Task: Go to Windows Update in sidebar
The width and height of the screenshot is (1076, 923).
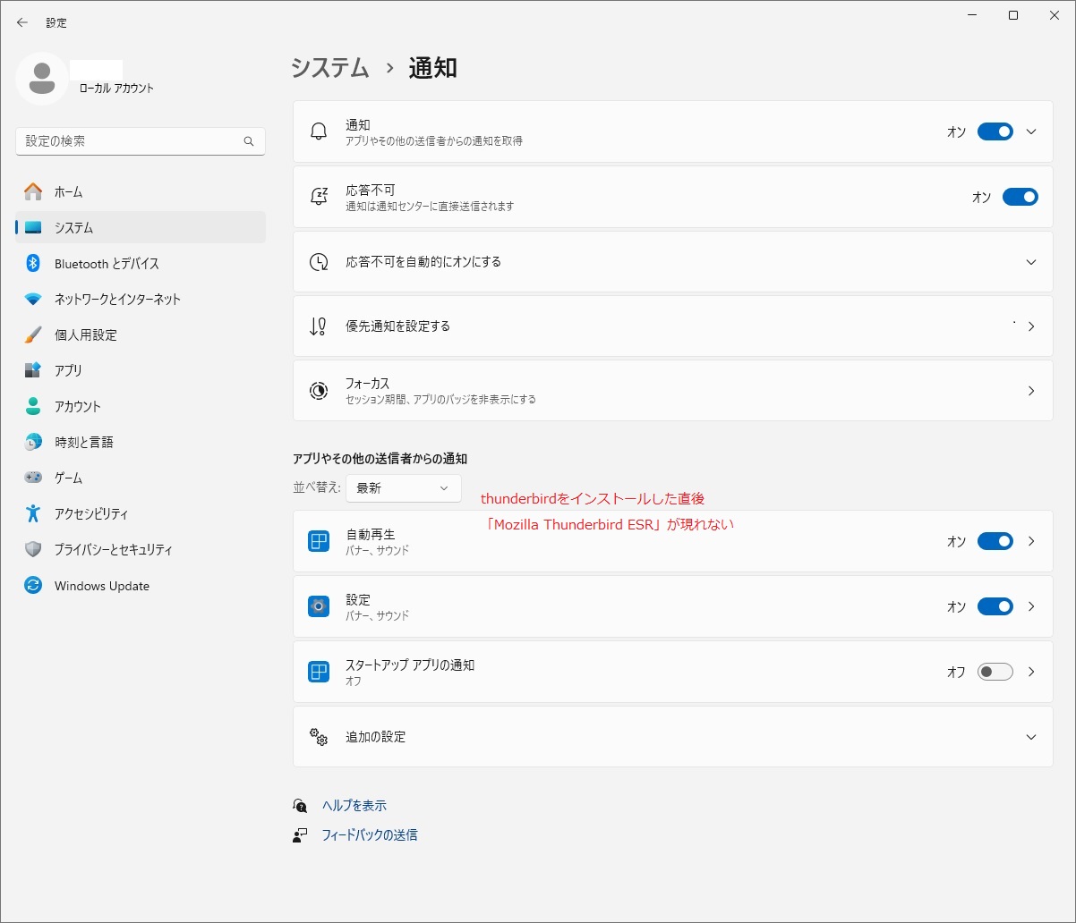Action: point(101,586)
